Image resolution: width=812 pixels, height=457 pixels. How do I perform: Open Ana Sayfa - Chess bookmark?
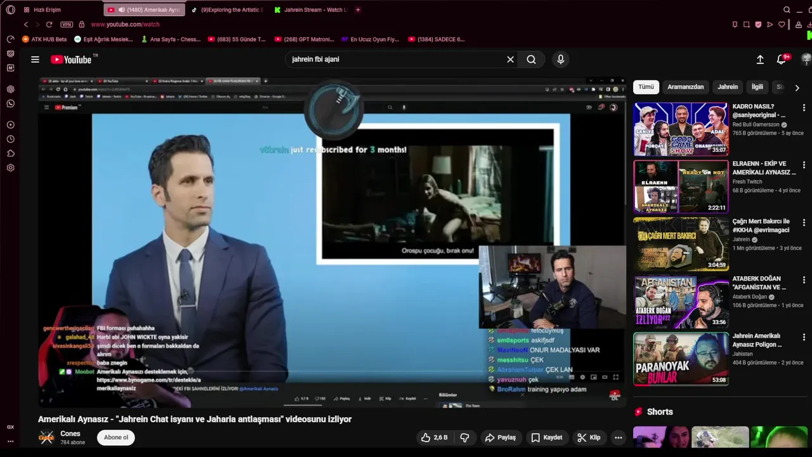[171, 39]
